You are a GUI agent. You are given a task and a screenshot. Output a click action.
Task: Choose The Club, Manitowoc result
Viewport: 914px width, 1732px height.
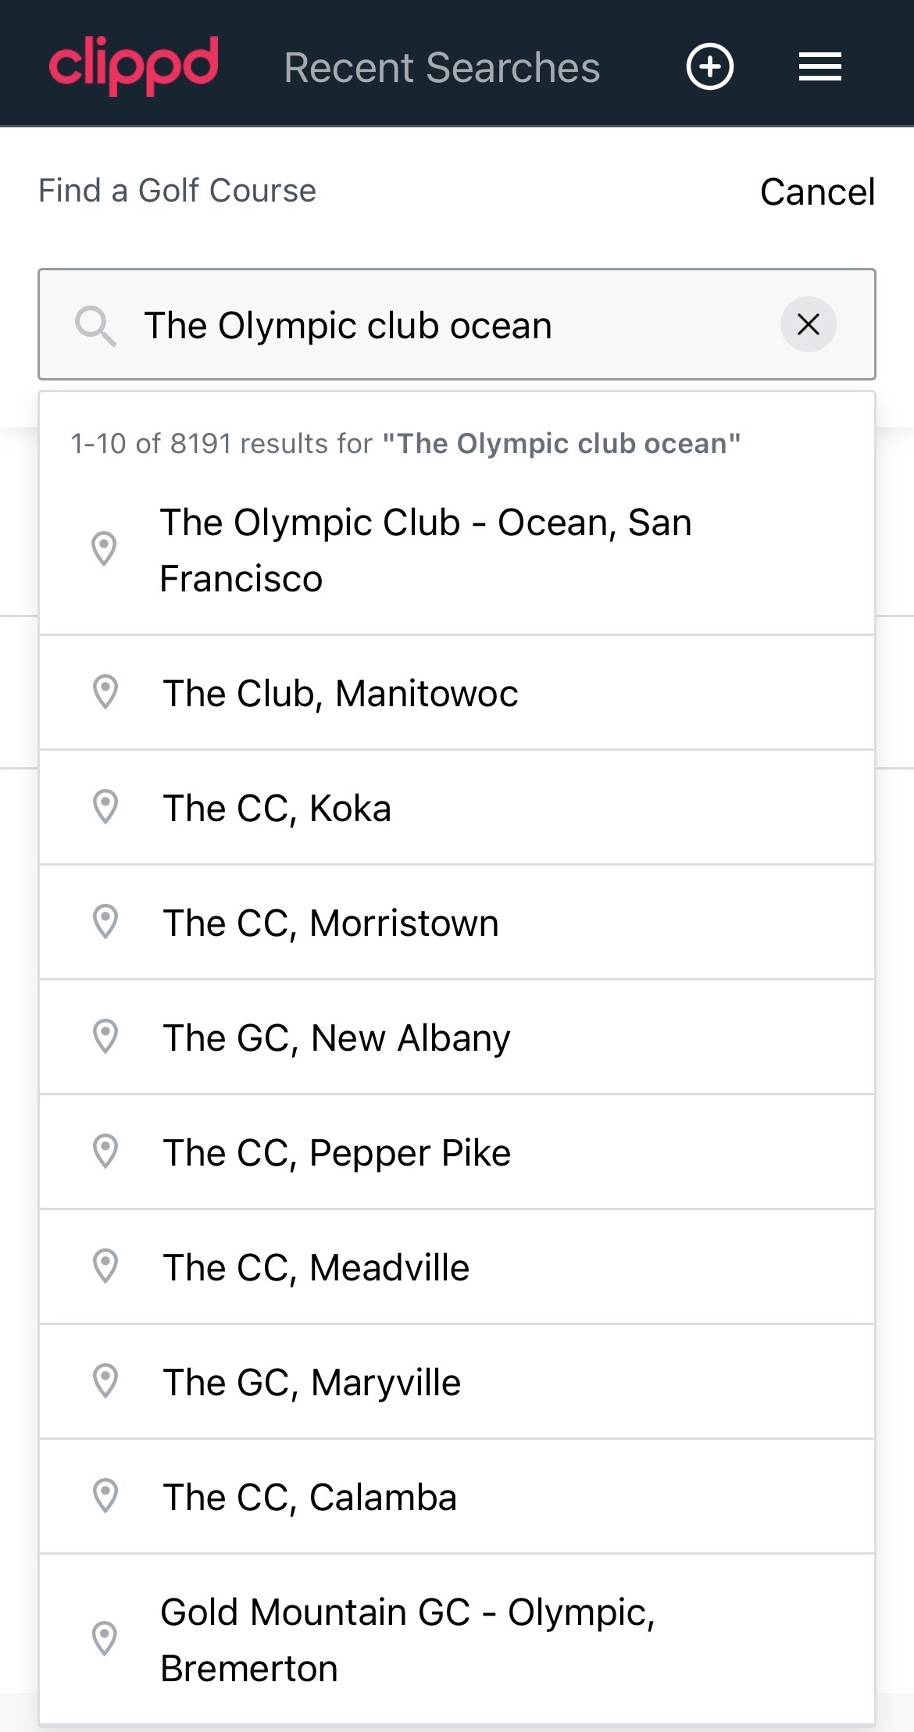click(x=341, y=694)
